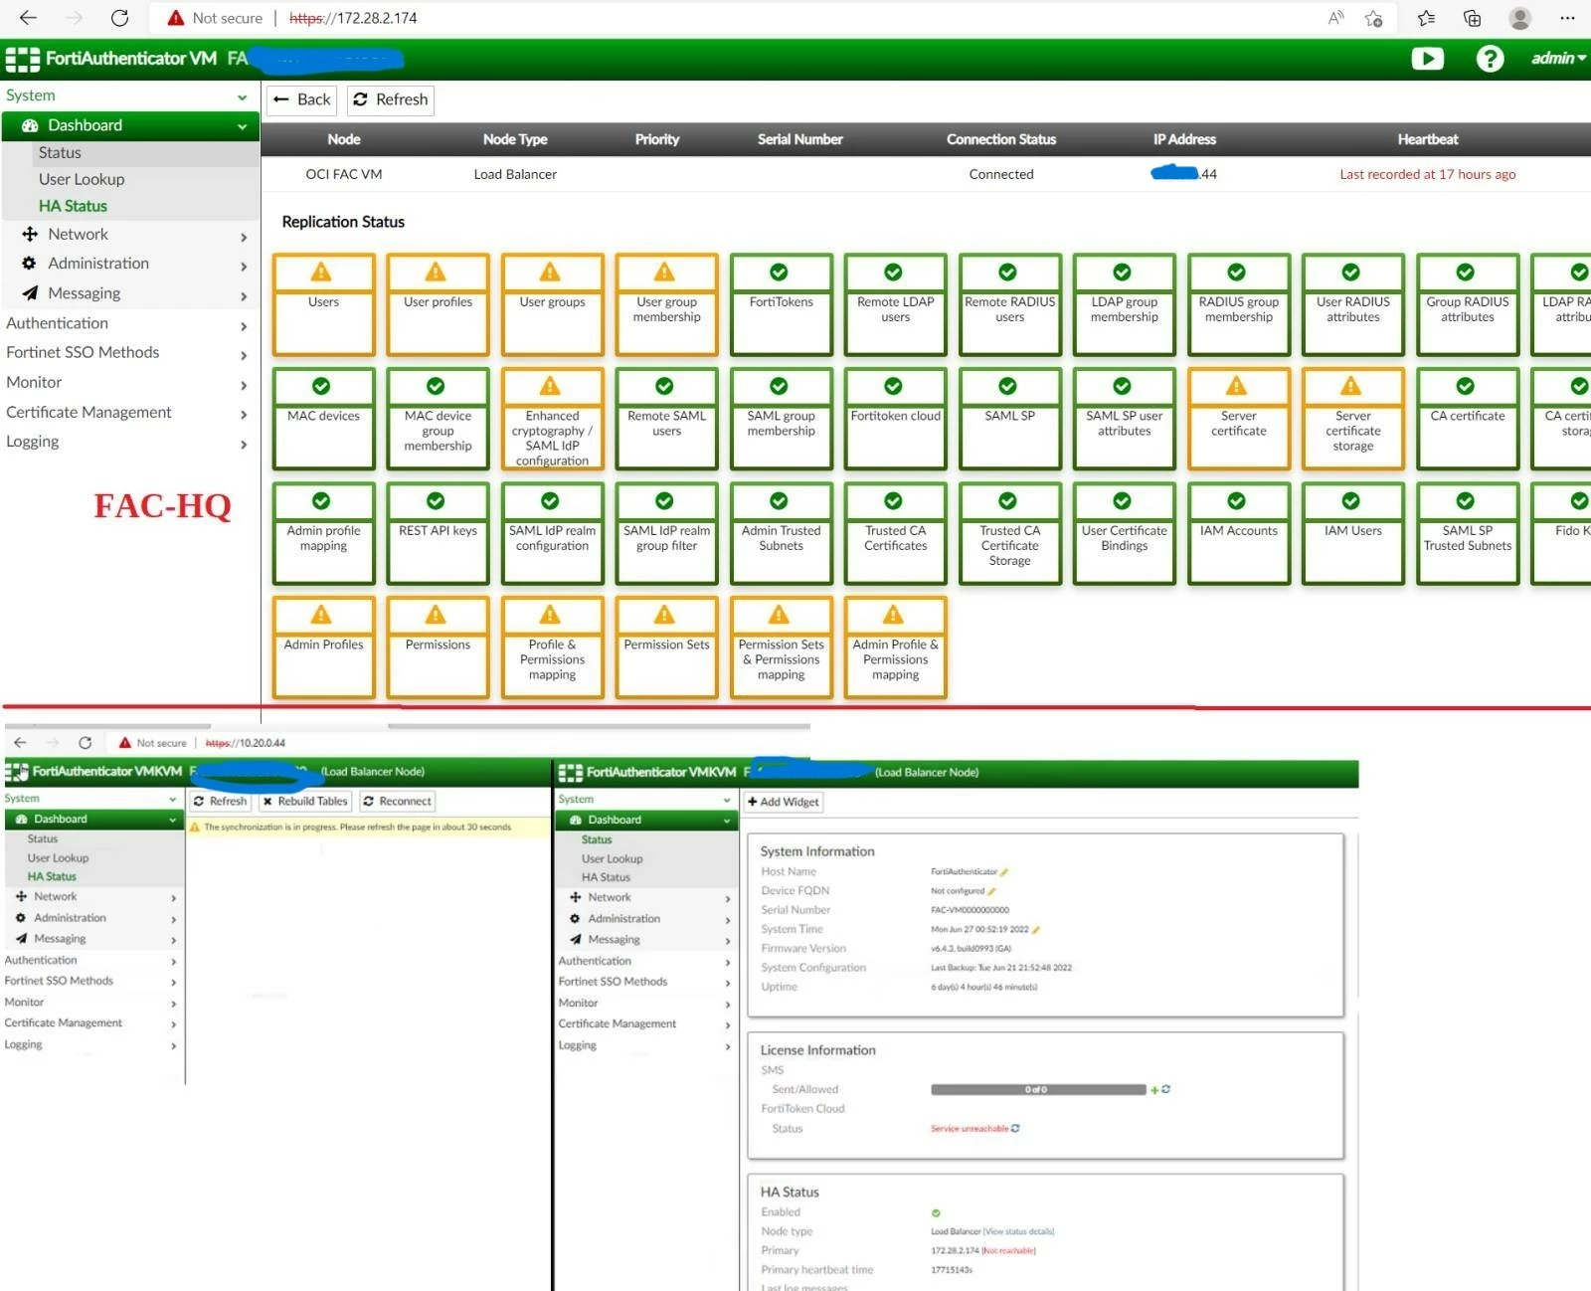
Task: Open the User groups replication tile
Action: (x=552, y=304)
